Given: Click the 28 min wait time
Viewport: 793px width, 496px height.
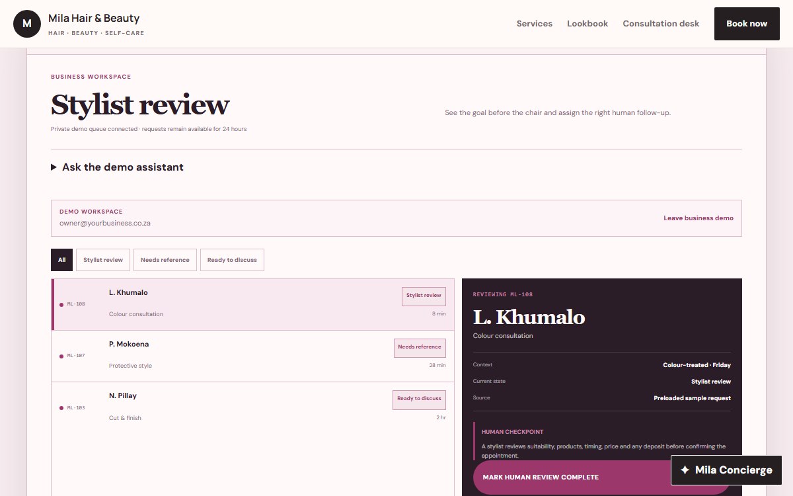Looking at the screenshot, I should (437, 366).
